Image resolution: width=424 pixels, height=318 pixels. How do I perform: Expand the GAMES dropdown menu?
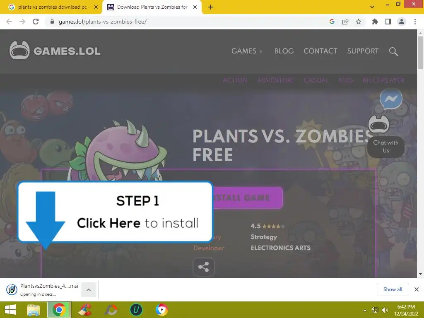click(247, 51)
